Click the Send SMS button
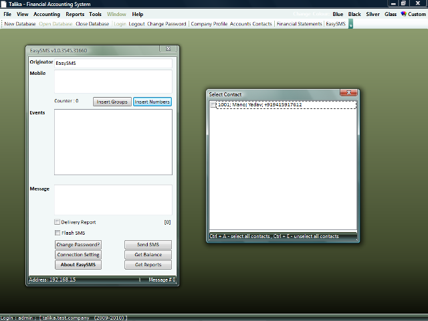428x321 pixels. click(x=148, y=245)
